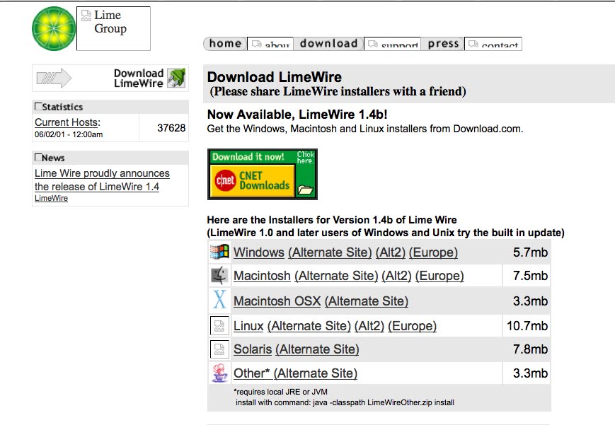
Task: Open the Solaris installer link
Action: 253,349
